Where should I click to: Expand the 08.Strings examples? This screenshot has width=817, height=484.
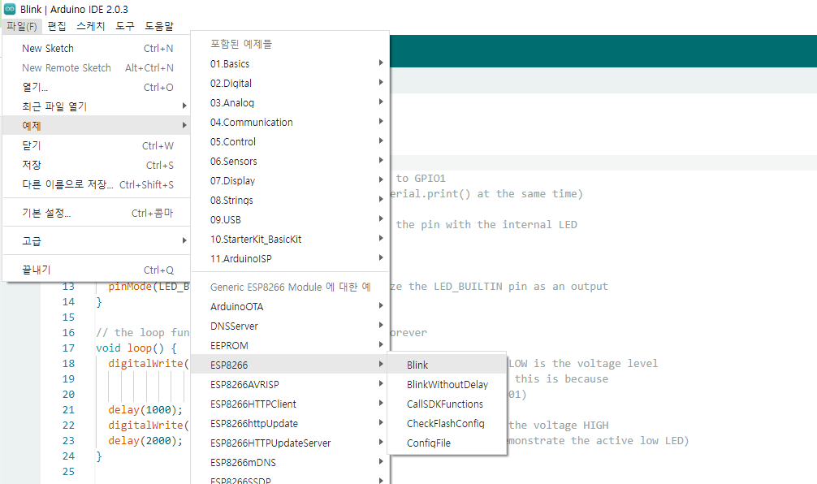pos(290,200)
